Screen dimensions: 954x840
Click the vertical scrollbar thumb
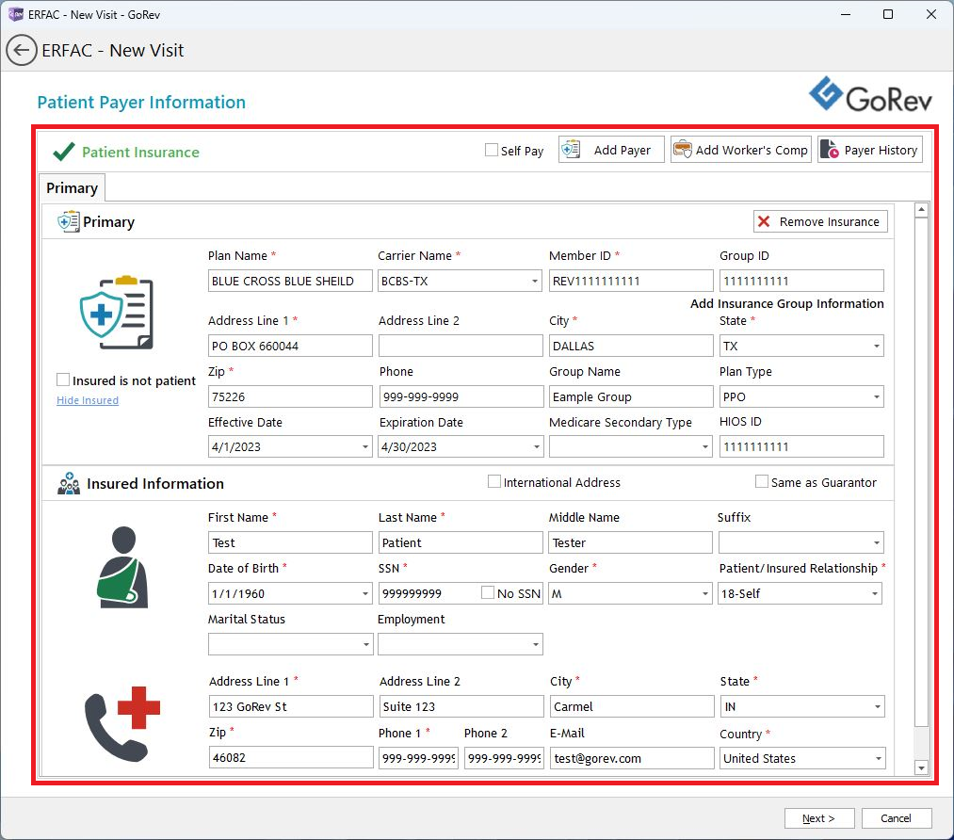point(921,472)
